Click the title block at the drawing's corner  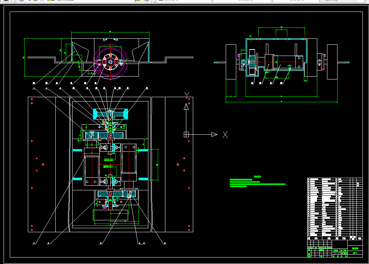pos(335,248)
